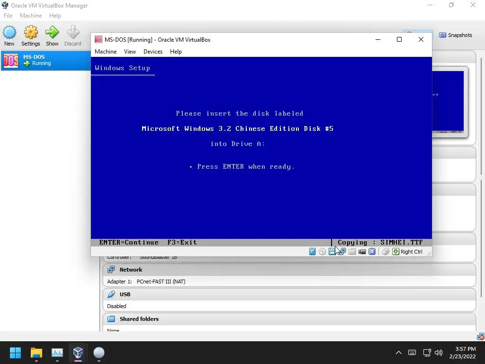Click the network tray icon
485x364 pixels.
(427, 353)
